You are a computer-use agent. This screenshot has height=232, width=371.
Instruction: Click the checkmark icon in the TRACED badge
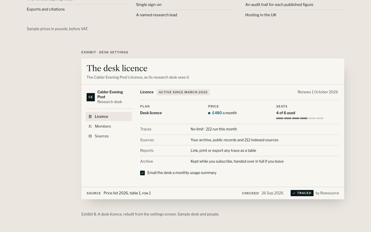(294, 193)
